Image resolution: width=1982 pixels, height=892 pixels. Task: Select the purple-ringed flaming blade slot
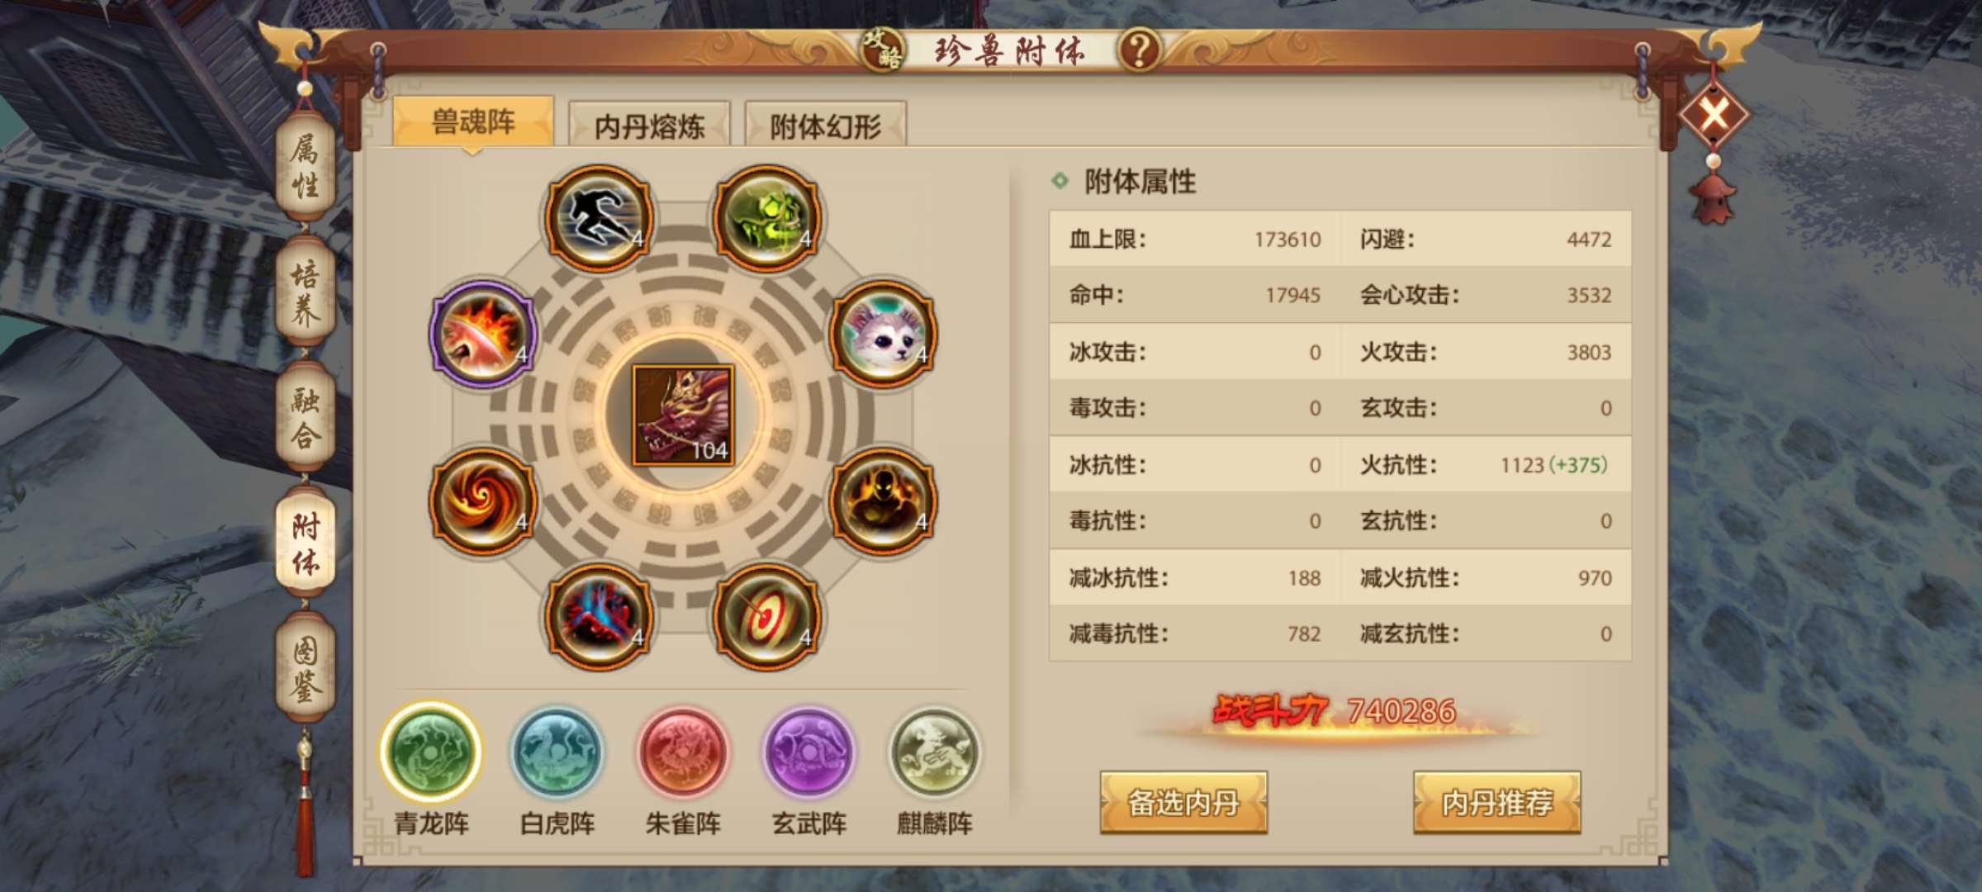(x=483, y=334)
